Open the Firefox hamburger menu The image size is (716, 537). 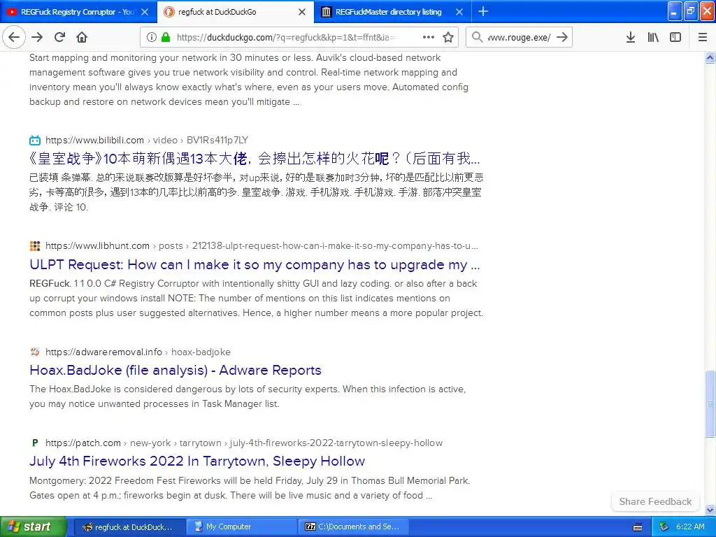(703, 38)
